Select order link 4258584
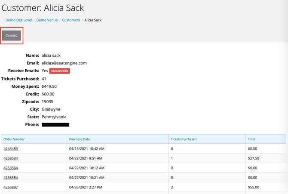 click(x=10, y=177)
